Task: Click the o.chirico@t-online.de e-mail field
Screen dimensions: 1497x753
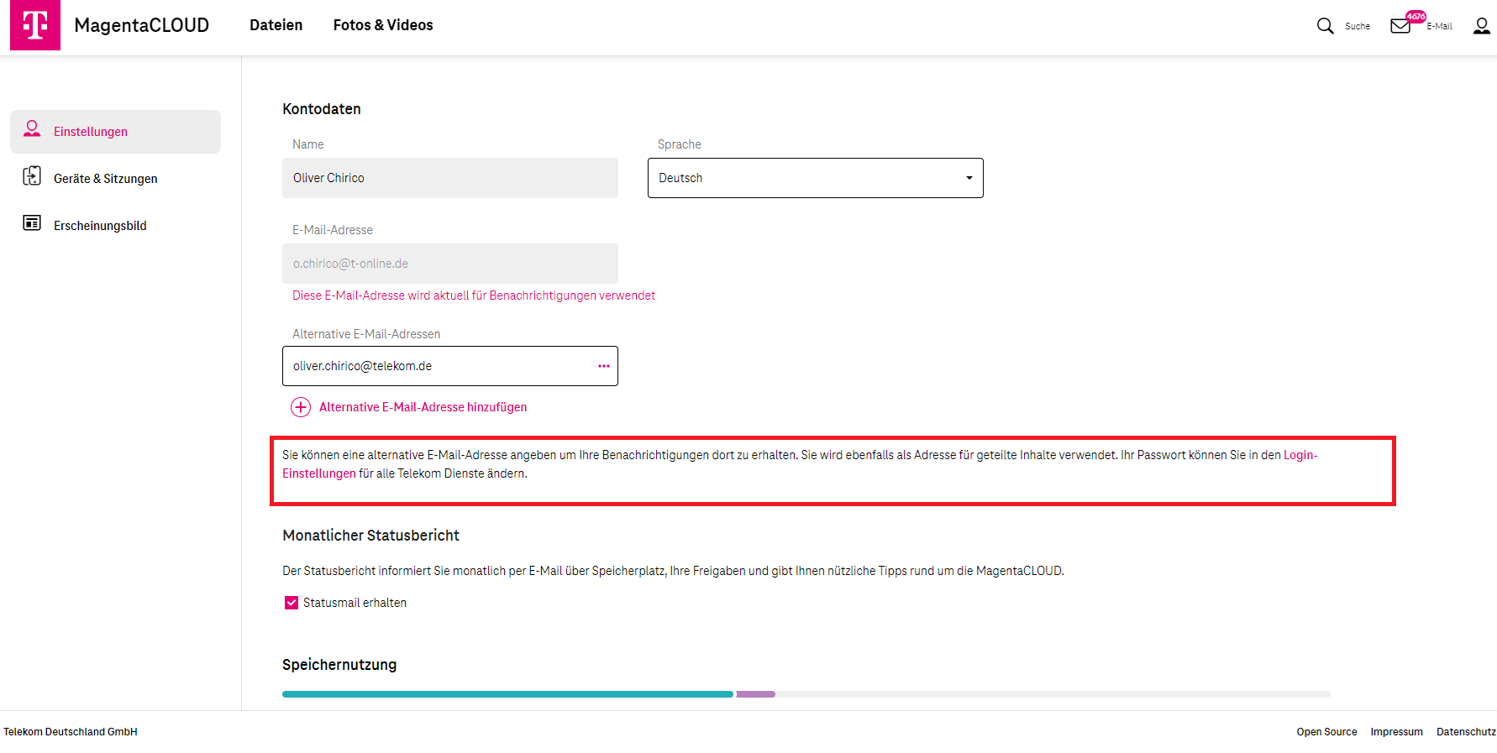Action: [450, 264]
